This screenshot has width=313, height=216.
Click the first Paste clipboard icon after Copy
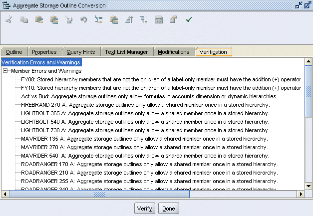pyautogui.click(x=39, y=19)
